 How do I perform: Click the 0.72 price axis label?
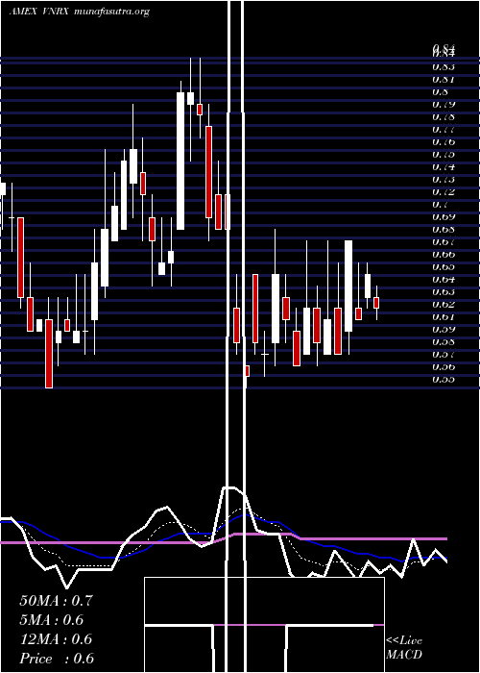(444, 191)
